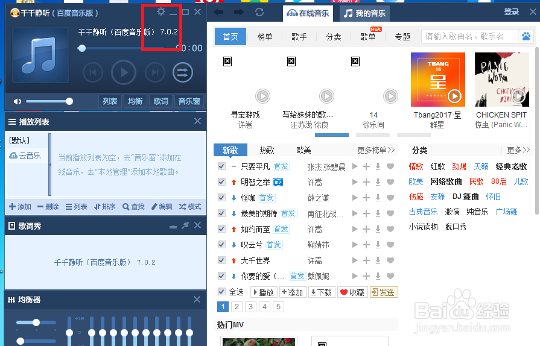The height and width of the screenshot is (346, 540).
Task: Open the MV icon for 明智之举
Action: click(x=278, y=182)
